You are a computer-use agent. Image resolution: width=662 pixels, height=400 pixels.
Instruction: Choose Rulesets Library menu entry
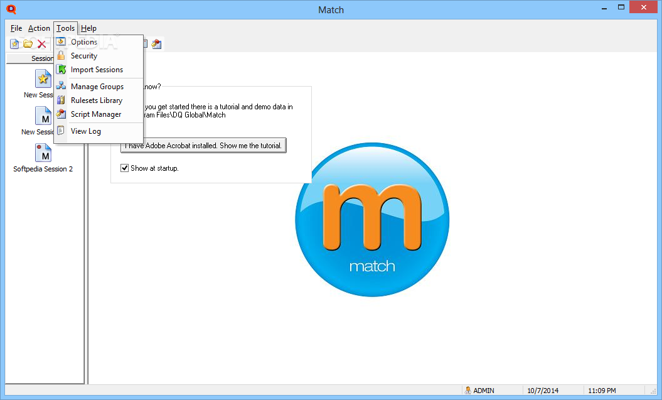click(99, 100)
